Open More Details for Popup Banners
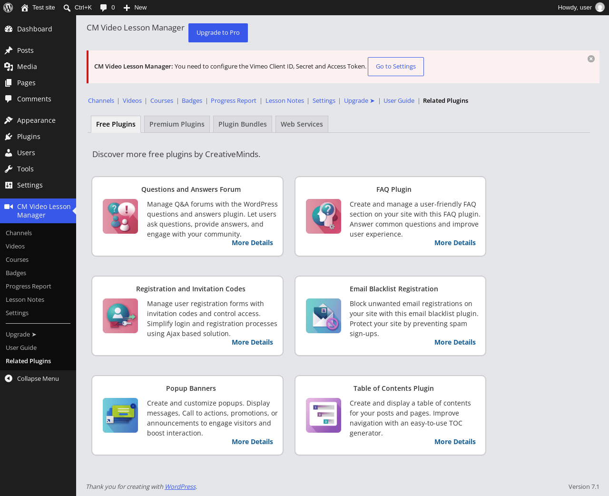Viewport: 609px width, 496px height. coord(252,442)
